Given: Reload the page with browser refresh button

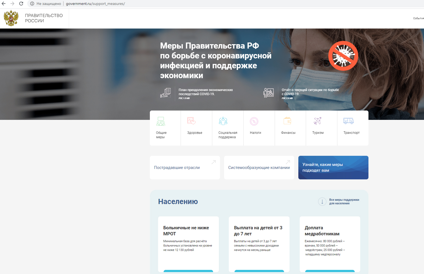Looking at the screenshot, I should coord(21,4).
